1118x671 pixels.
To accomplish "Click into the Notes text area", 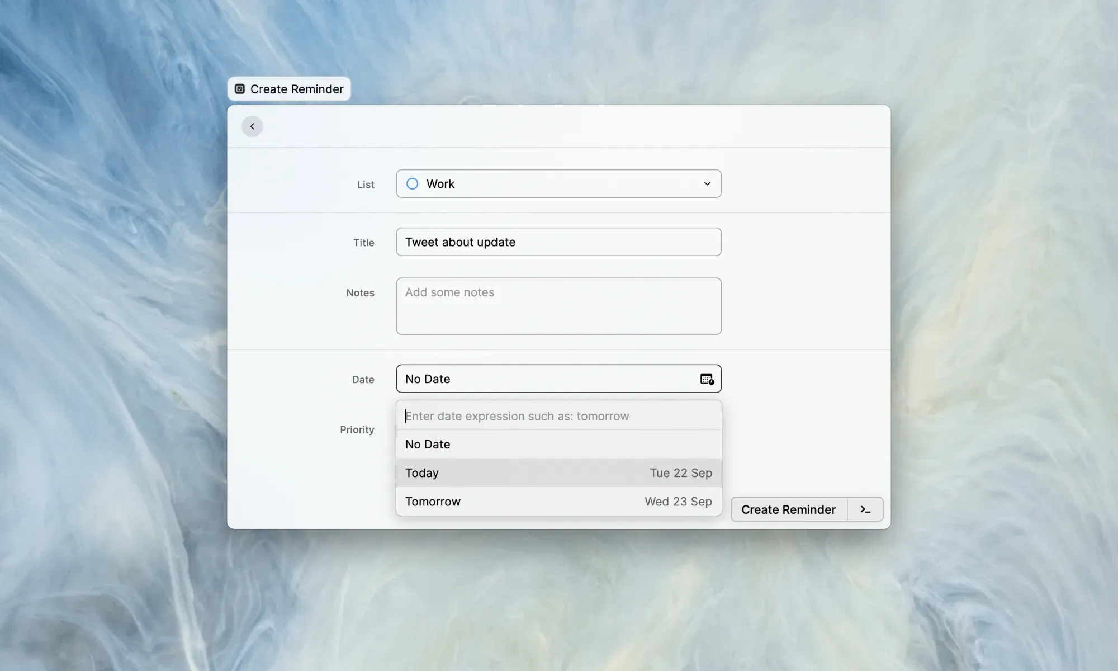I will tap(558, 306).
